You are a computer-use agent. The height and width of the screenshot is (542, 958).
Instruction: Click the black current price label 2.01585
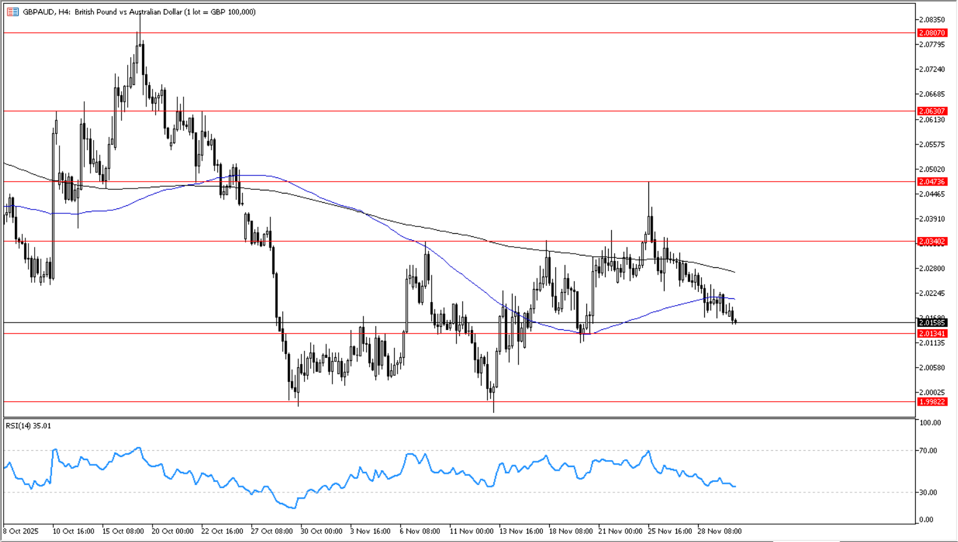point(931,322)
